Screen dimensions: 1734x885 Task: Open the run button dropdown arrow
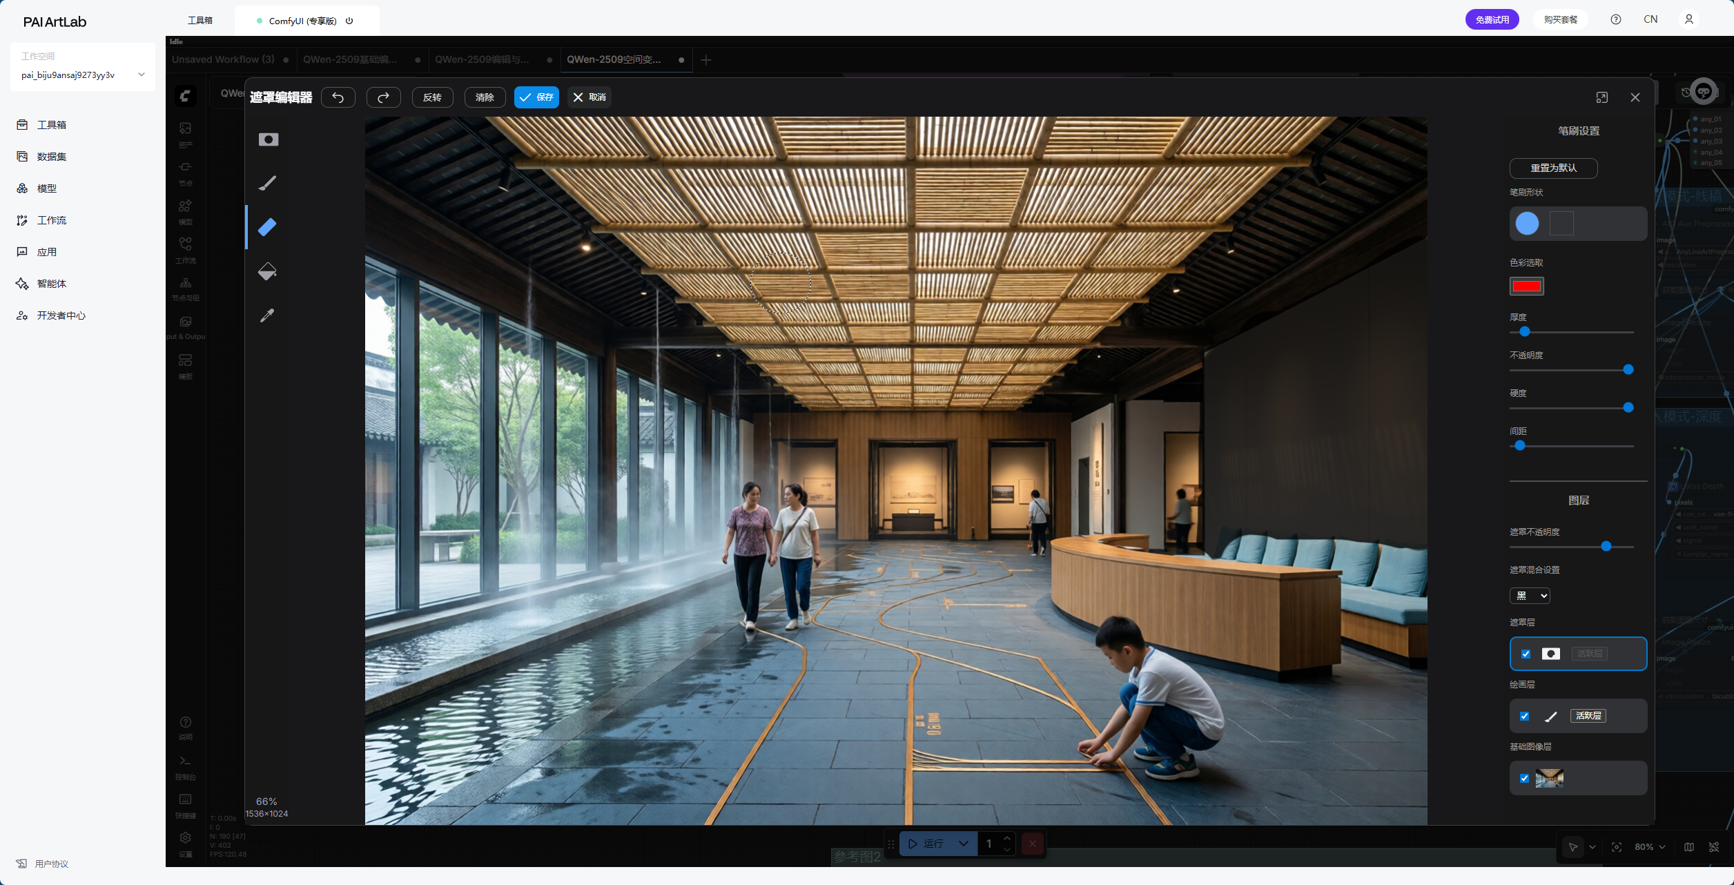pos(963,844)
